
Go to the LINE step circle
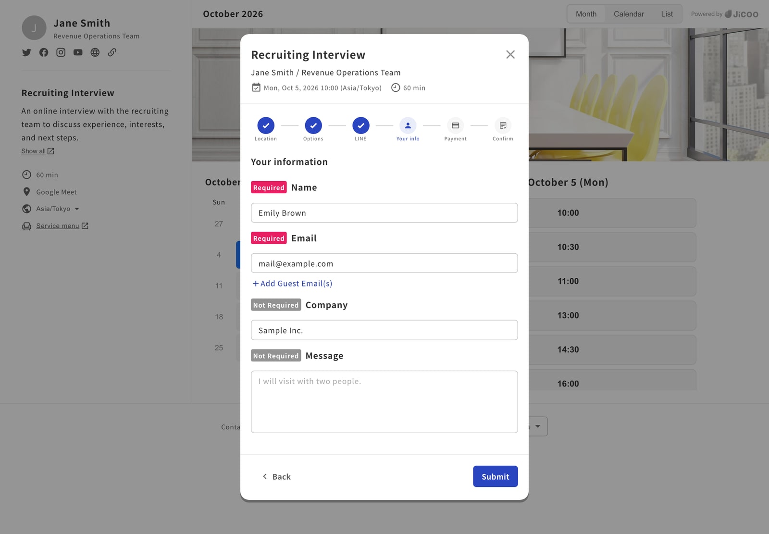(x=361, y=125)
